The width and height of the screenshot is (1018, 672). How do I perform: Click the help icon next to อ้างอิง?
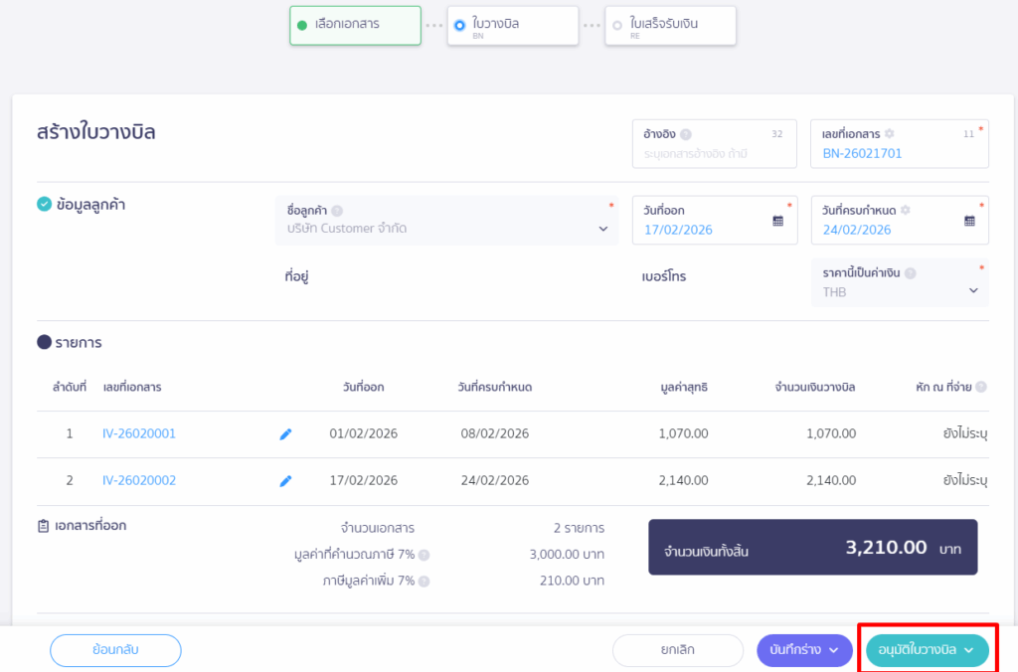686,134
